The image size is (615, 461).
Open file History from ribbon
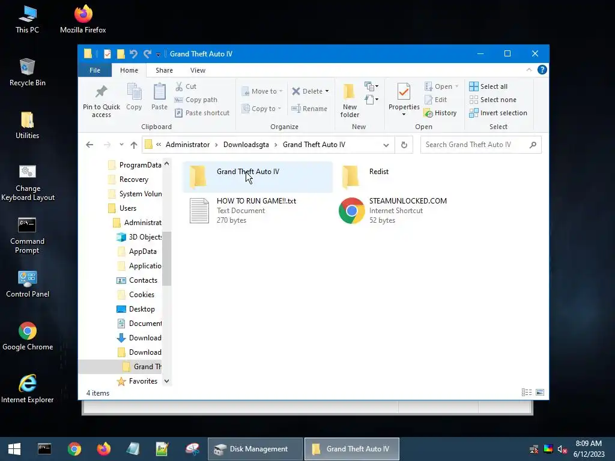[440, 113]
